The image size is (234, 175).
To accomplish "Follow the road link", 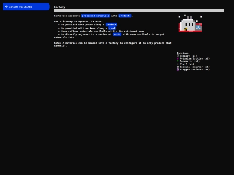I will 112,28.
